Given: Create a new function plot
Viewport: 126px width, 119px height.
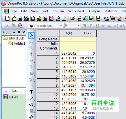Looking at the screenshot, I should click(x=45, y=18).
